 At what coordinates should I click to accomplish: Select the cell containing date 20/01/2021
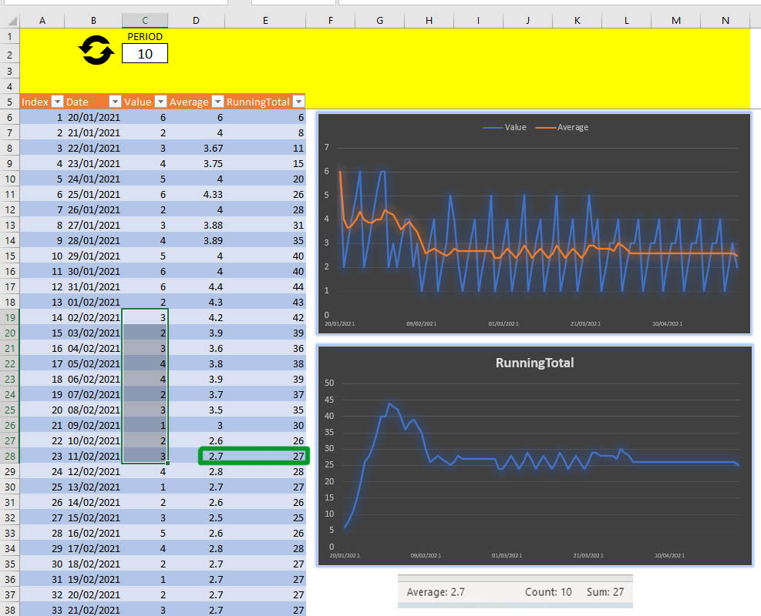tap(93, 117)
